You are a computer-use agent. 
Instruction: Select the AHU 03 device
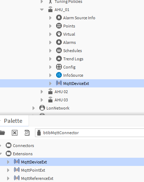(61, 100)
